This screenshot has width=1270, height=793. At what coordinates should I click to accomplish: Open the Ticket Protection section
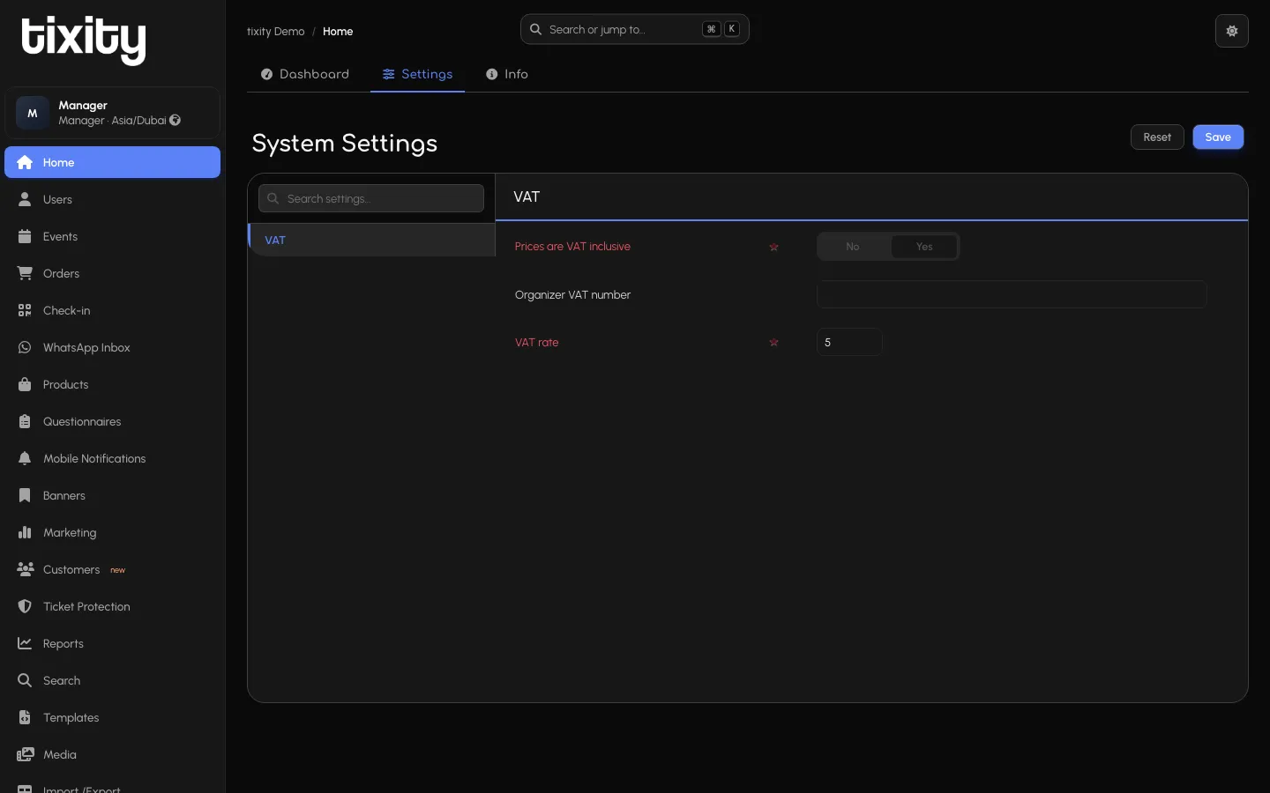[112, 606]
